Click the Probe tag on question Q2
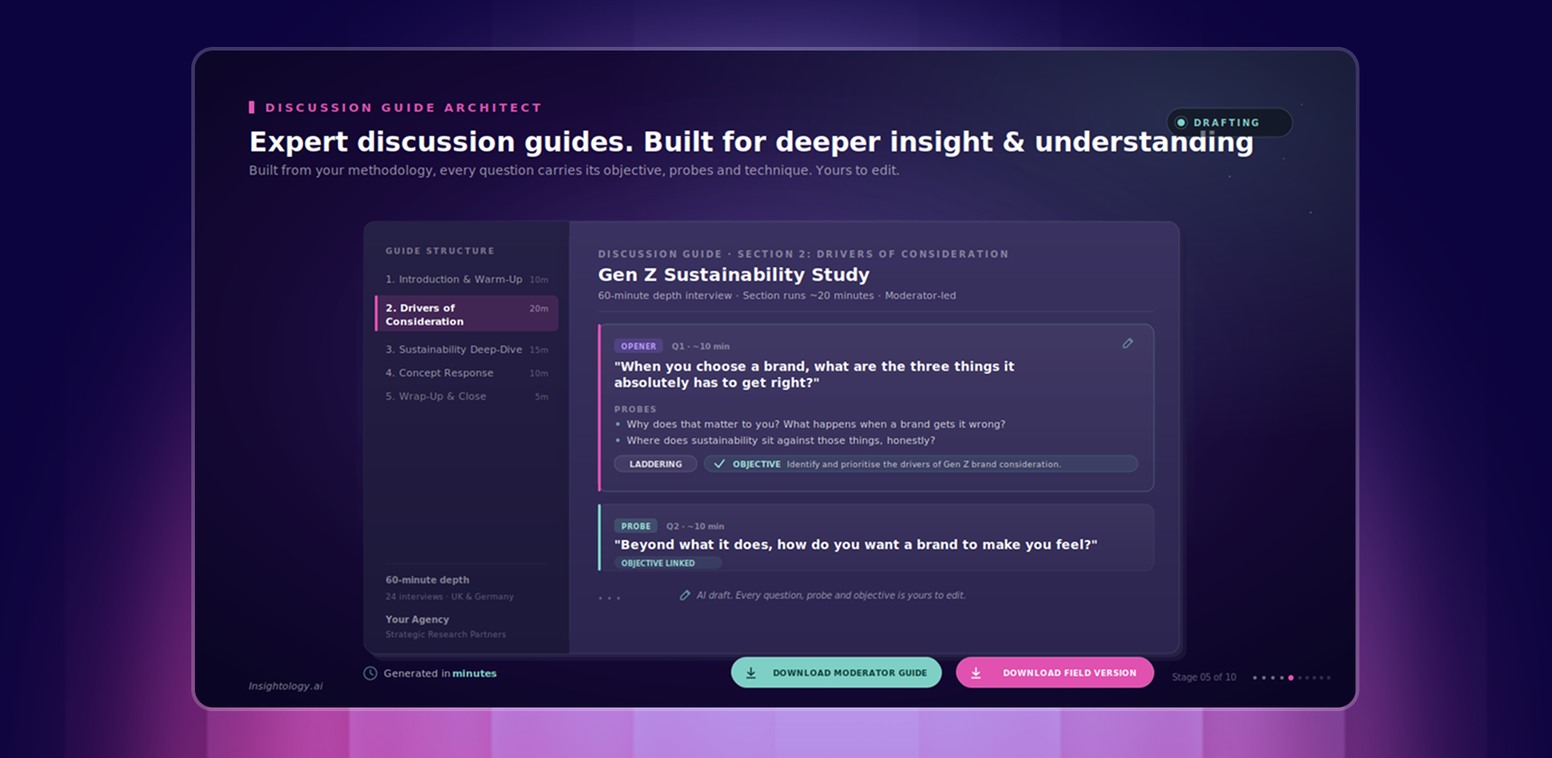The height and width of the screenshot is (758, 1552). [x=636, y=526]
